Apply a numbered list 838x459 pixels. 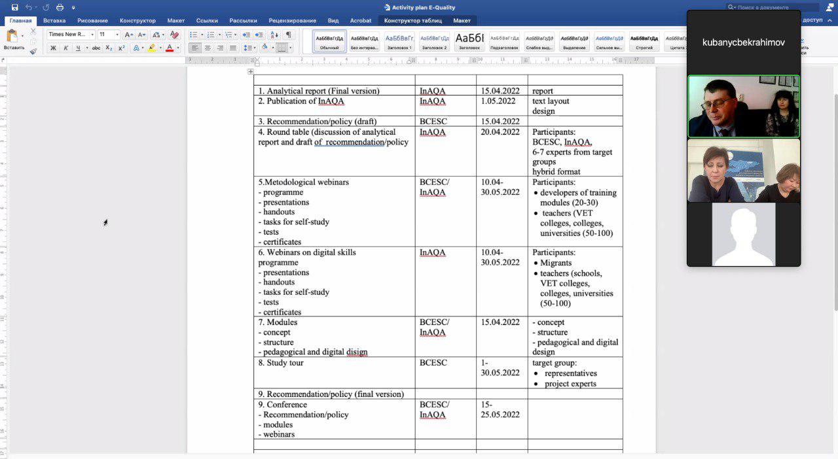pyautogui.click(x=211, y=35)
